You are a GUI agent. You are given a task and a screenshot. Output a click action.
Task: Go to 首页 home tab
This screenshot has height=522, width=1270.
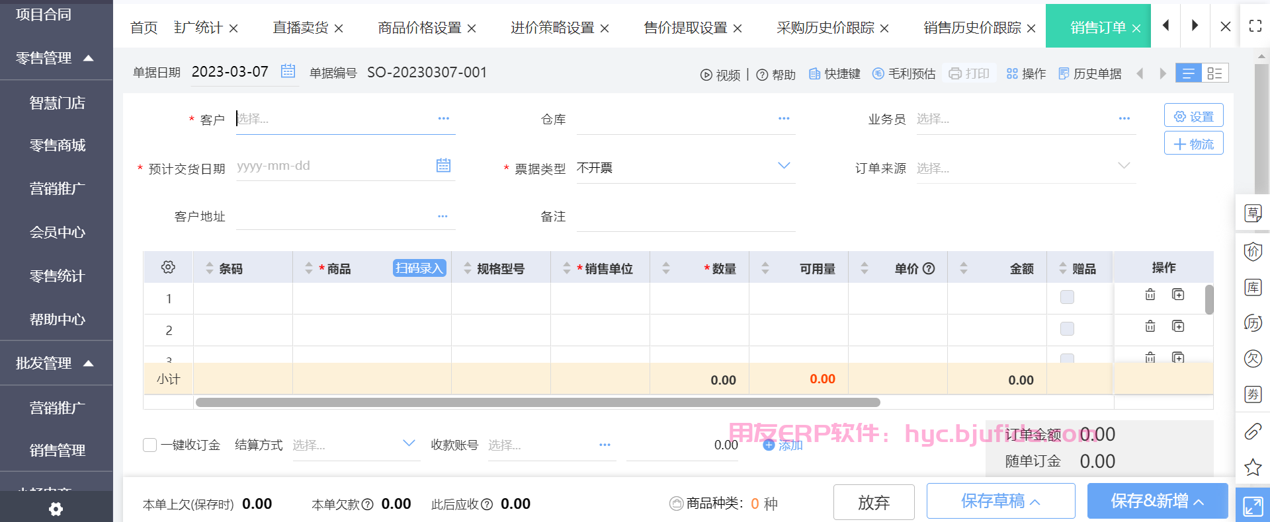(x=144, y=27)
